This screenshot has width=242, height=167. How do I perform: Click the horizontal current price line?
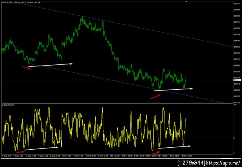[117, 80]
